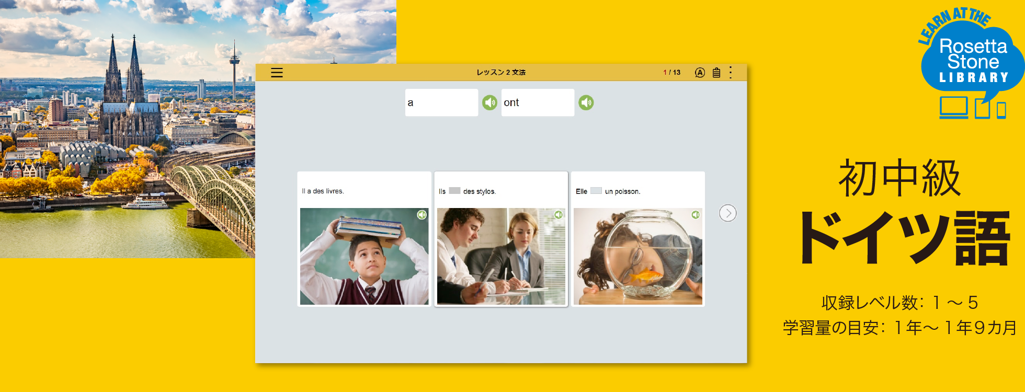Viewport: 1025px width, 392px height.
Task: Play audio on the boy with books photo
Action: (422, 215)
